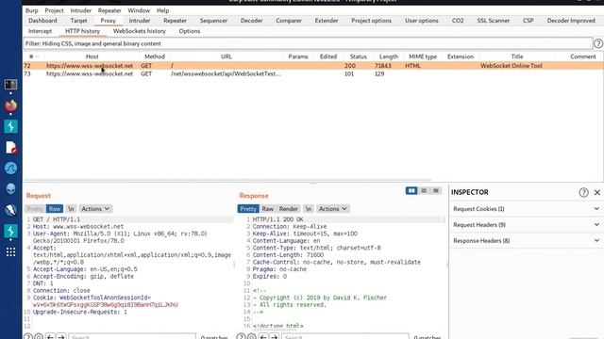
Task: Close the Inspector panel
Action: 597,192
